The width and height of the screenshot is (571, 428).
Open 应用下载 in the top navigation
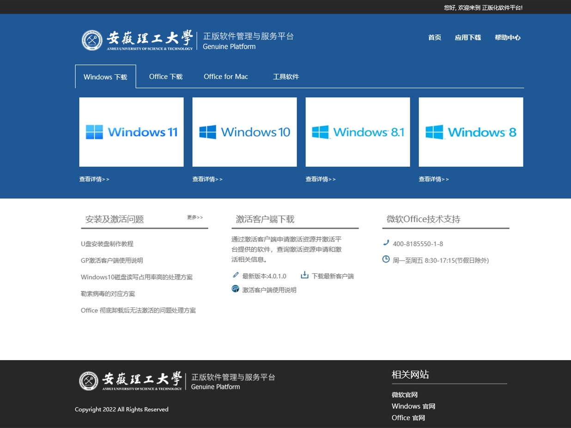[468, 37]
